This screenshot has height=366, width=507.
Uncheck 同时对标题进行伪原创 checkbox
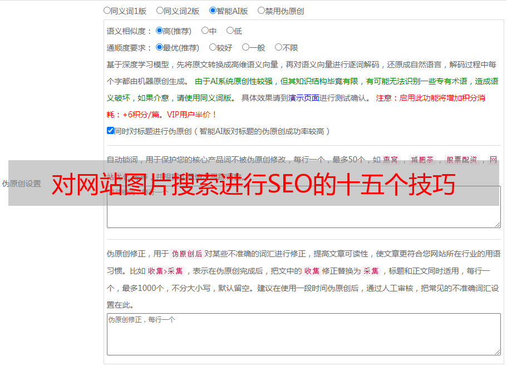[x=110, y=131]
